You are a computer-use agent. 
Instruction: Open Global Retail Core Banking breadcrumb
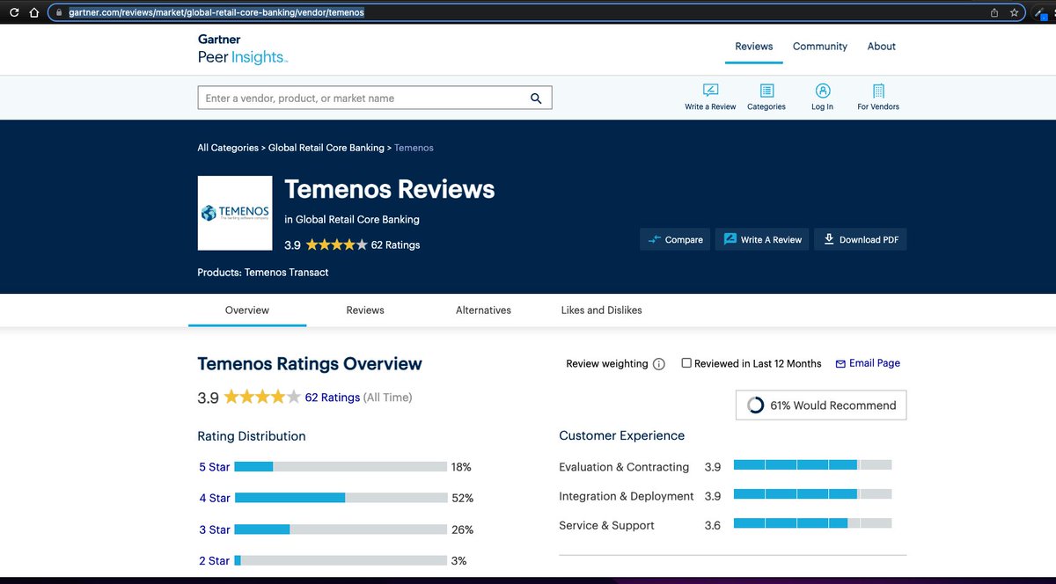[x=326, y=148]
